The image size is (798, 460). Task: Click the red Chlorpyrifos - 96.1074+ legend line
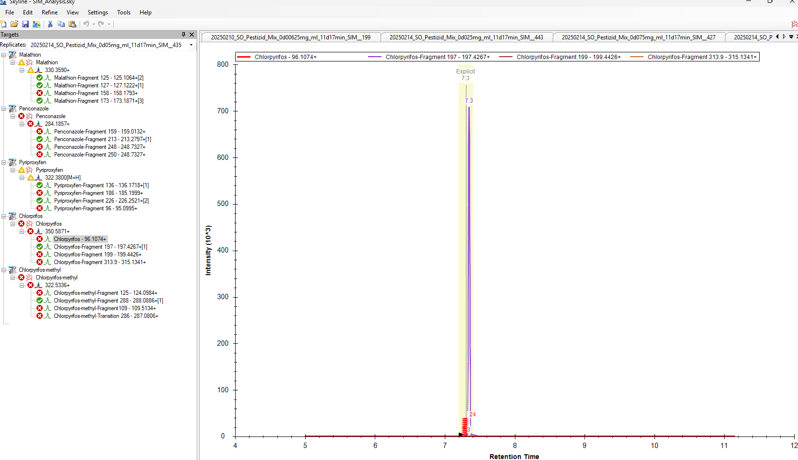pos(244,57)
